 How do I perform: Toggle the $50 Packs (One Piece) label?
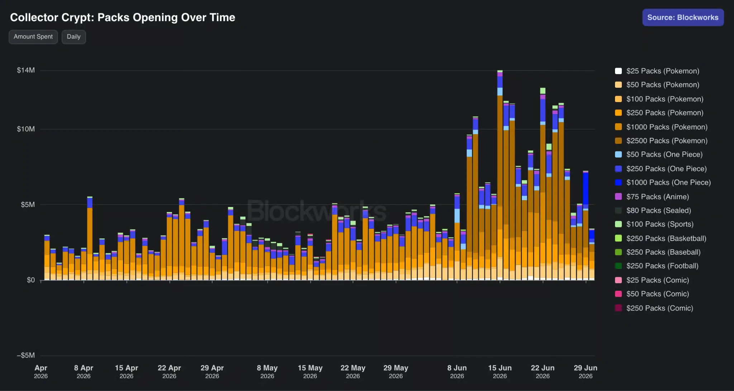[664, 155]
